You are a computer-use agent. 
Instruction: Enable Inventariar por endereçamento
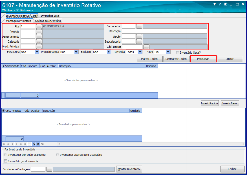[5, 155]
